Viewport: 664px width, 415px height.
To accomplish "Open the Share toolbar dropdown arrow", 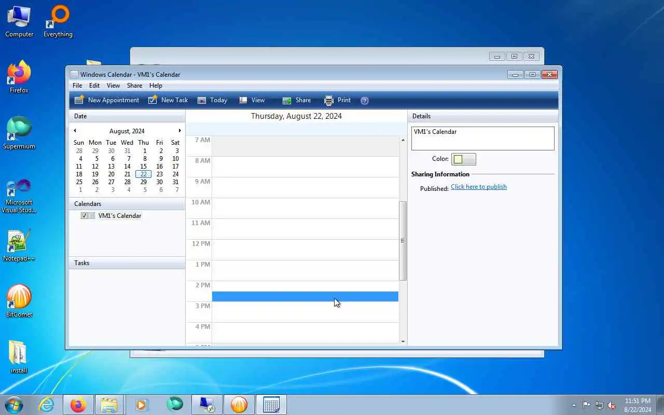I will pyautogui.click(x=315, y=101).
